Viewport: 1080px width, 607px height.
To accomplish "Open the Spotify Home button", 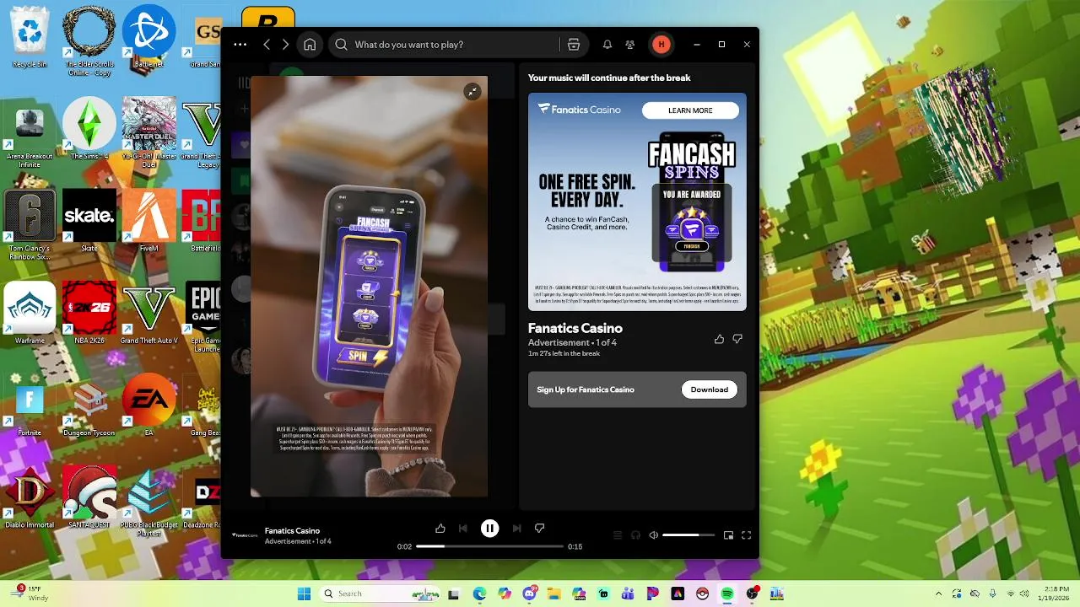I will point(310,45).
